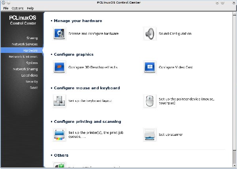The height and width of the screenshot is (169, 237).
Task: Select the keyboard layout keys icon
Action: coord(59,101)
